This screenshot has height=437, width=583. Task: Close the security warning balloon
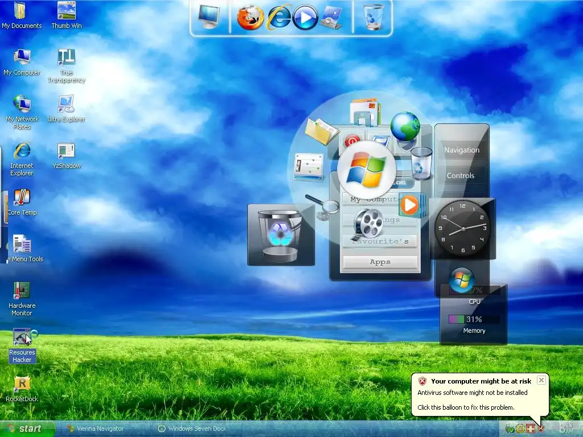[x=541, y=380]
